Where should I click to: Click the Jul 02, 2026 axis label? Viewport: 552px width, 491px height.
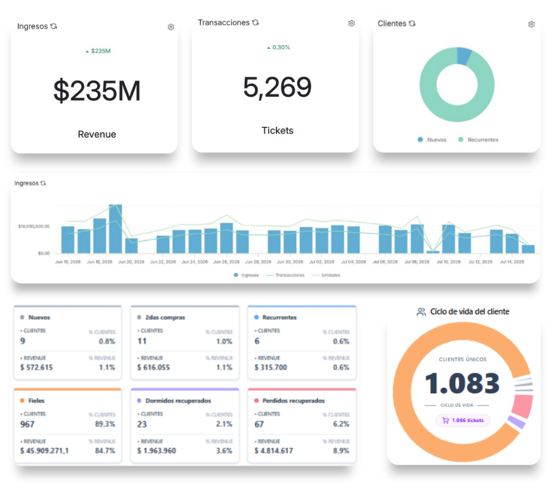pyautogui.click(x=322, y=262)
